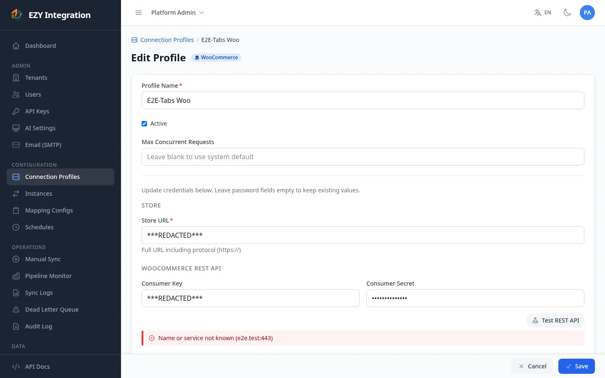Uncheck the Active checkbox
Screen dimensions: 605x378
point(144,123)
